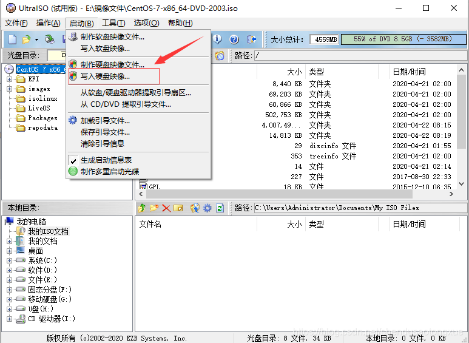Click the shield icon beside 制作硬盘映像文件
Screen dimensions: 469x343
click(x=73, y=64)
